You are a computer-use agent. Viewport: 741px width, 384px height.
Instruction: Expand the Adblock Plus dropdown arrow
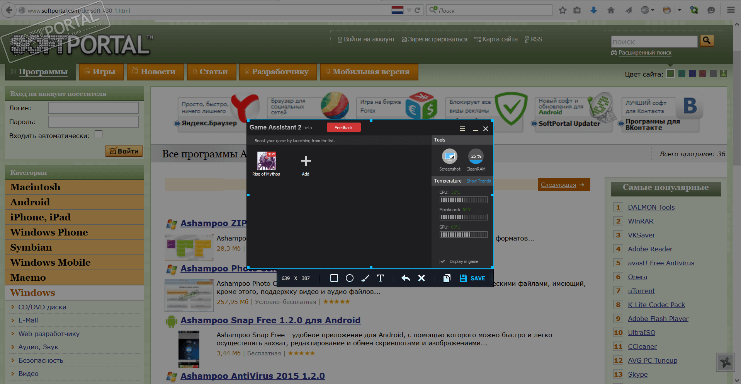pos(653,10)
